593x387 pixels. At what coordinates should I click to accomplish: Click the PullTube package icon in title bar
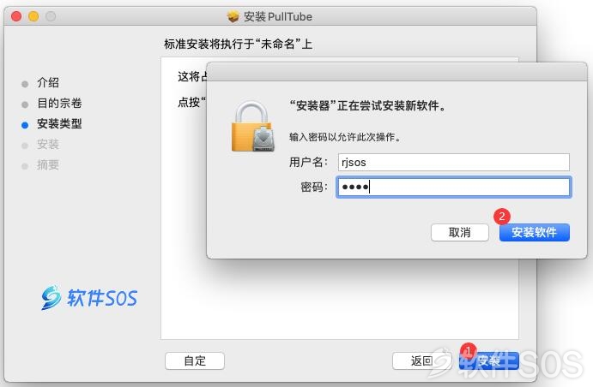[233, 16]
